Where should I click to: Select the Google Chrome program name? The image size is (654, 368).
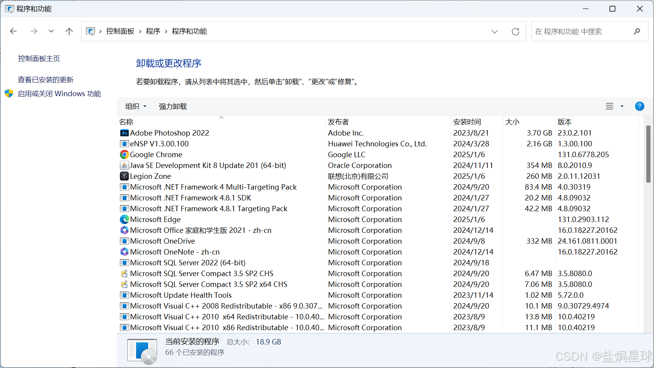156,155
